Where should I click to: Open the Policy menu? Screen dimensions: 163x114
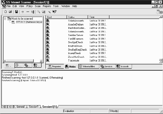(29, 6)
